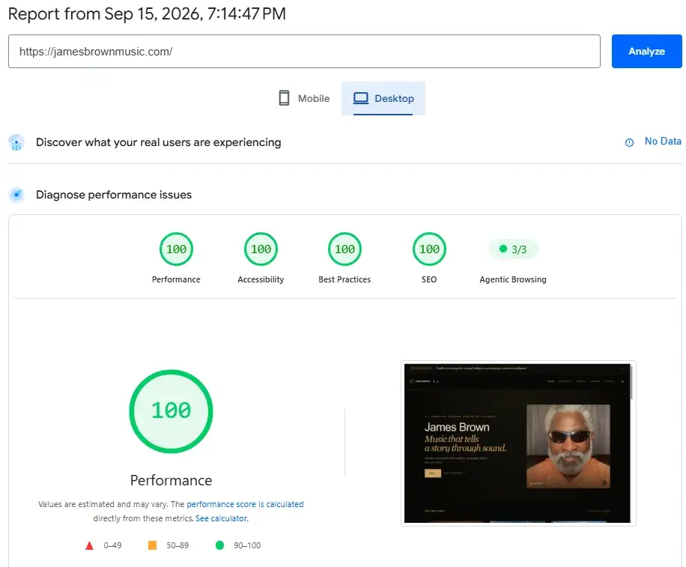
Task: Click the SEO label
Action: tap(429, 279)
